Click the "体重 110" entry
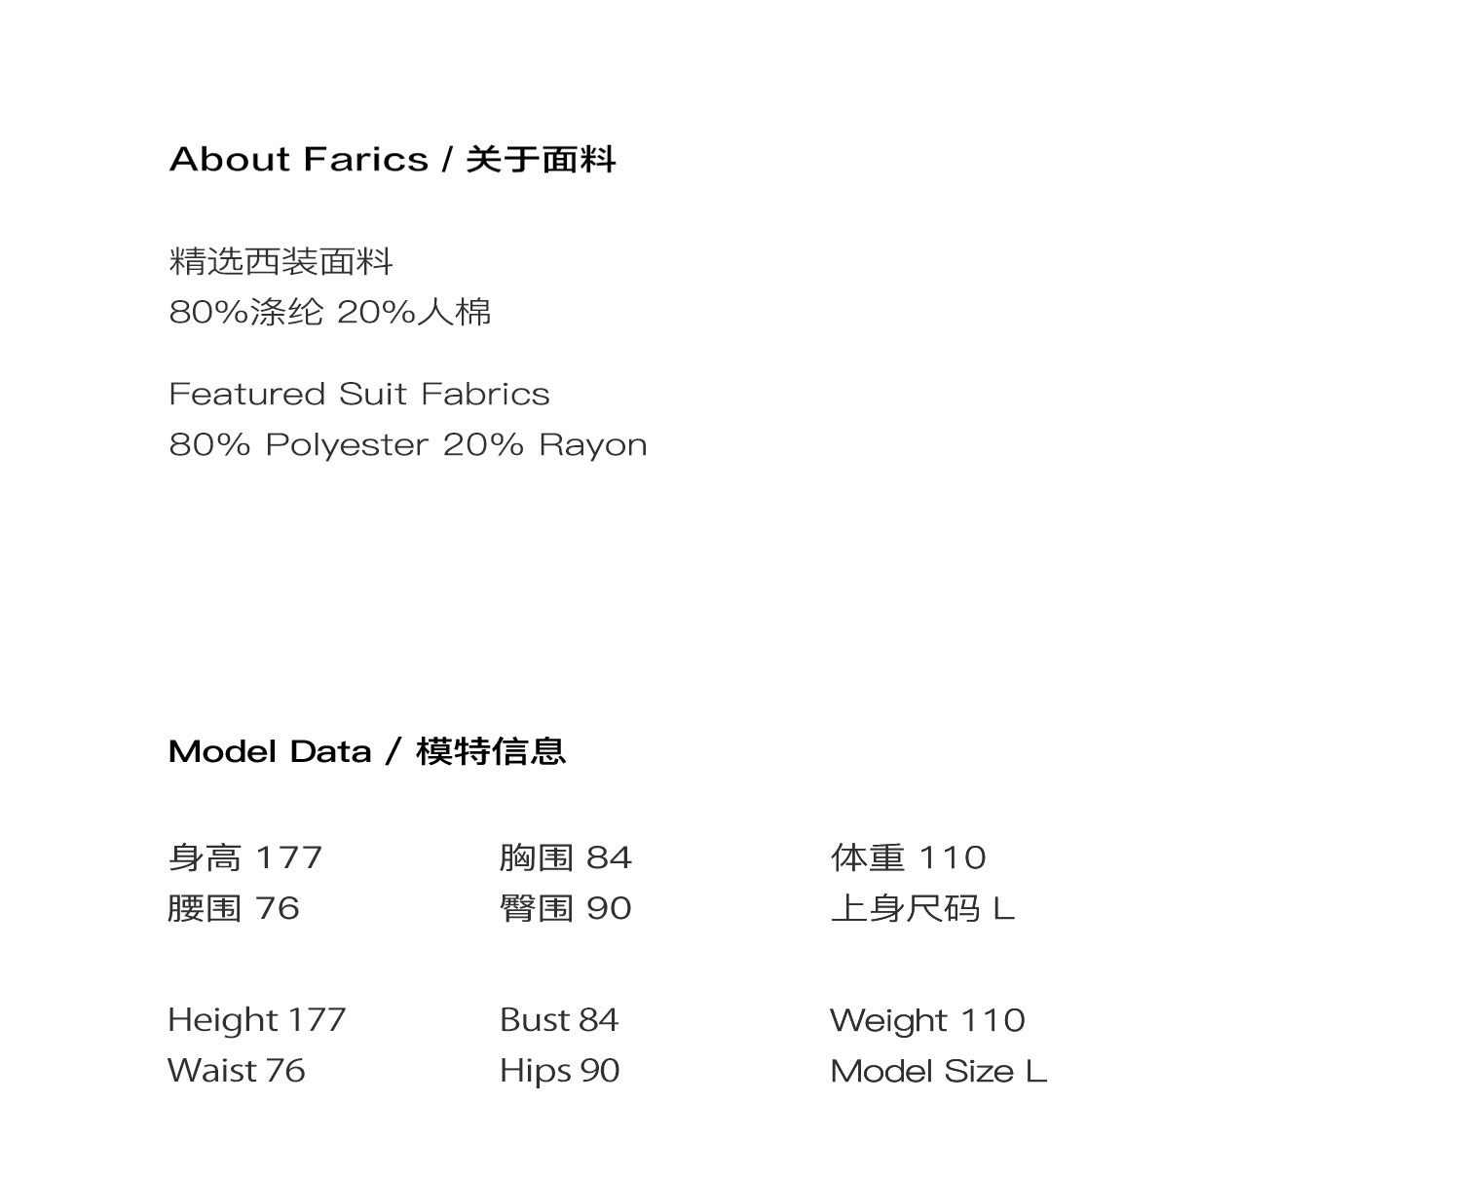1461x1179 pixels. (908, 857)
